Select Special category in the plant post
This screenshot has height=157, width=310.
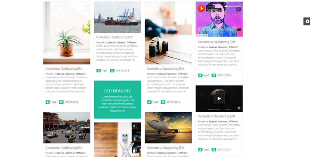[x=60, y=74]
